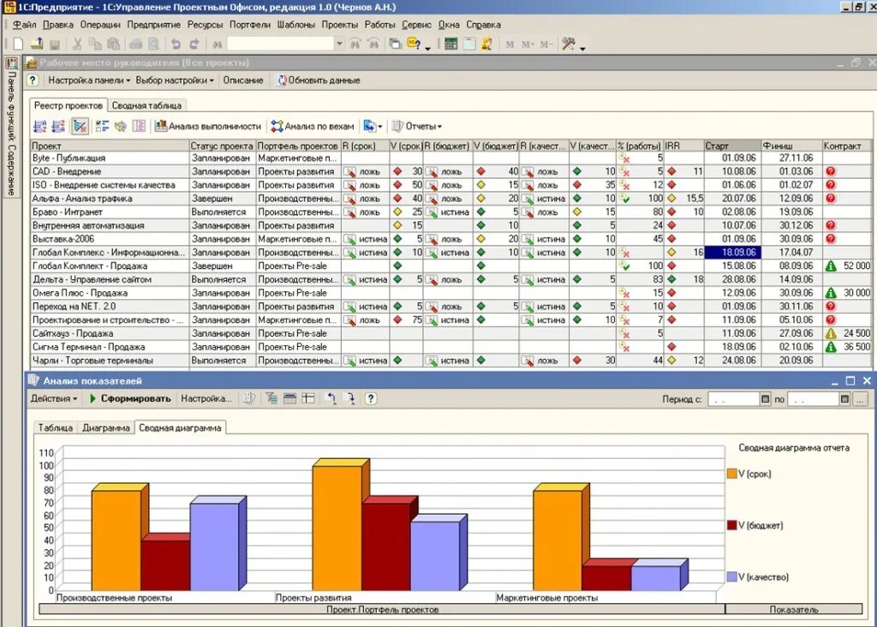Image resolution: width=877 pixels, height=627 pixels.
Task: Click the Настройка... button
Action: 206,398
